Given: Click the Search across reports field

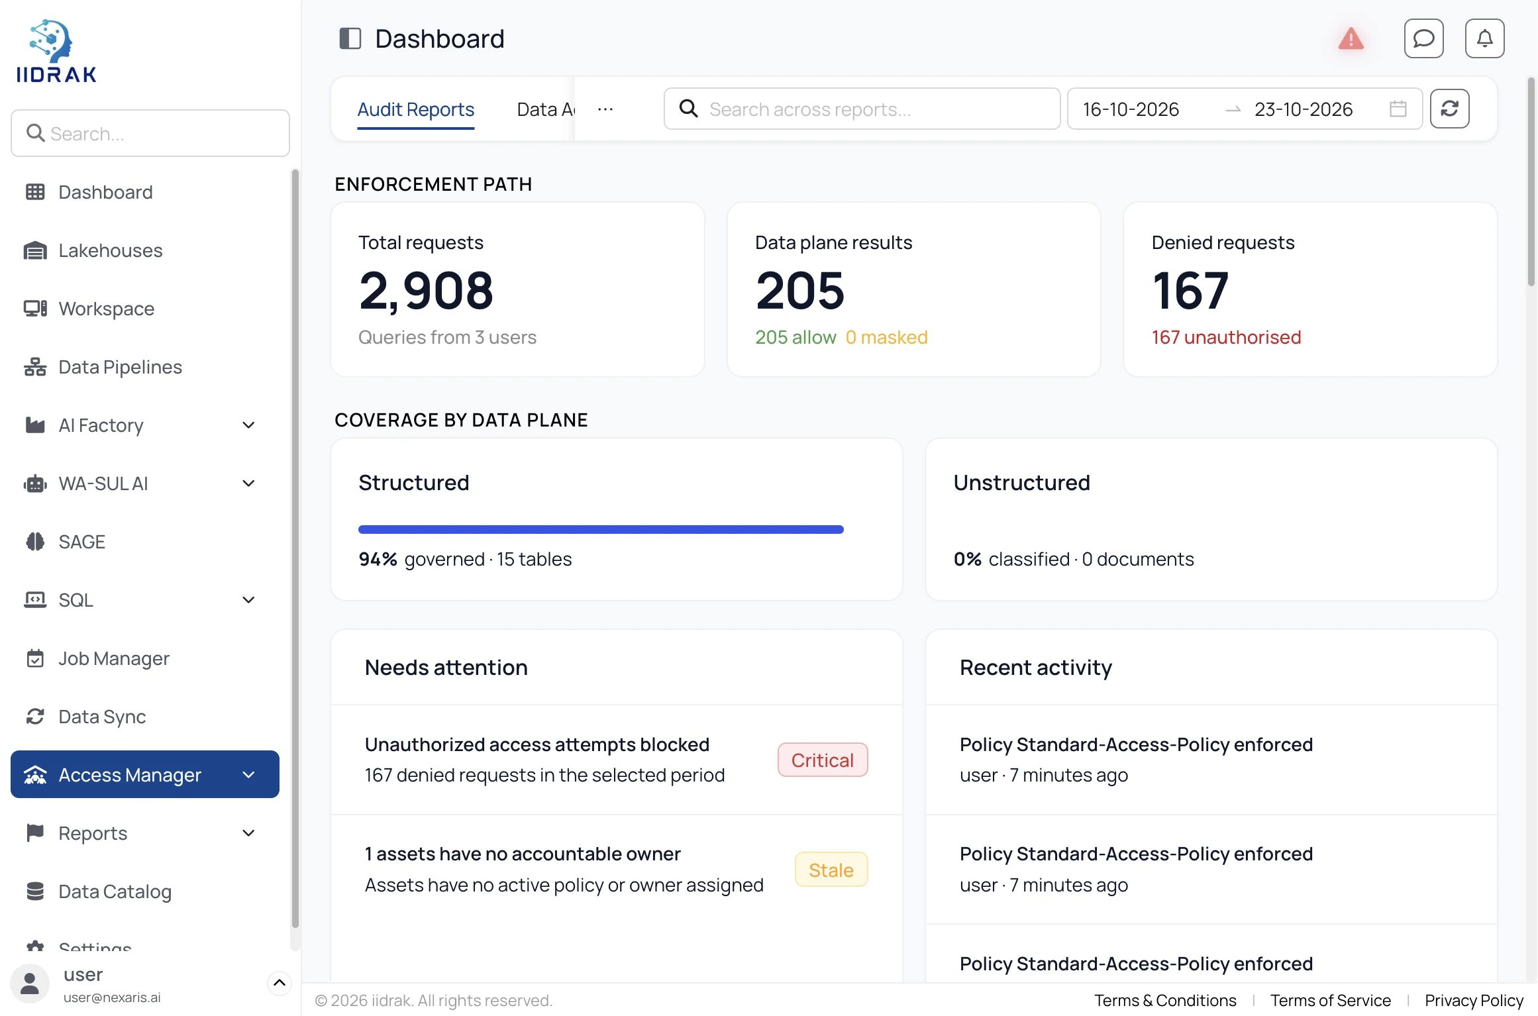Looking at the screenshot, I should (x=862, y=109).
